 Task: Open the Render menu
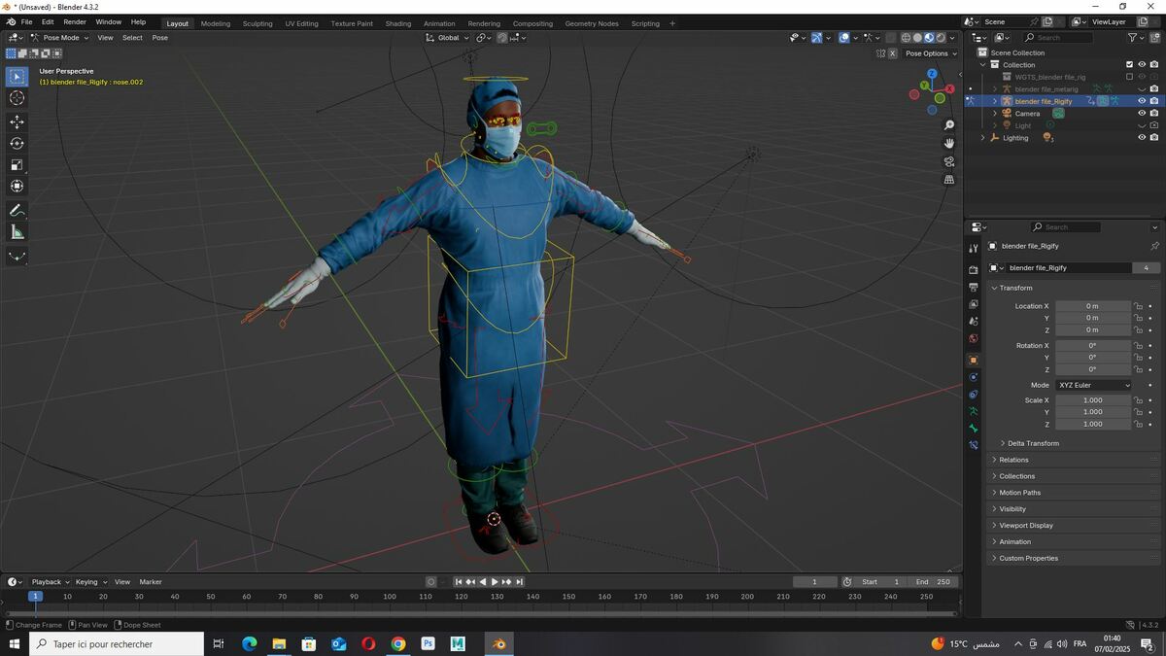pyautogui.click(x=75, y=21)
